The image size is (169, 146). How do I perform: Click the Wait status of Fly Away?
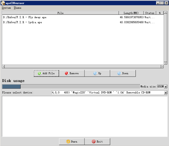[149, 17]
